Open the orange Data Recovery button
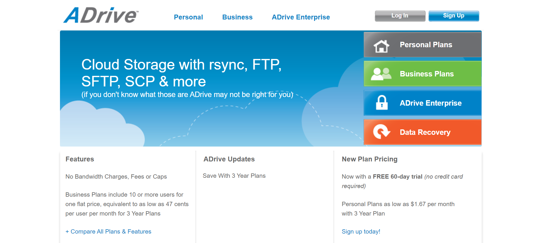This screenshot has width=540, height=243. coord(422,132)
